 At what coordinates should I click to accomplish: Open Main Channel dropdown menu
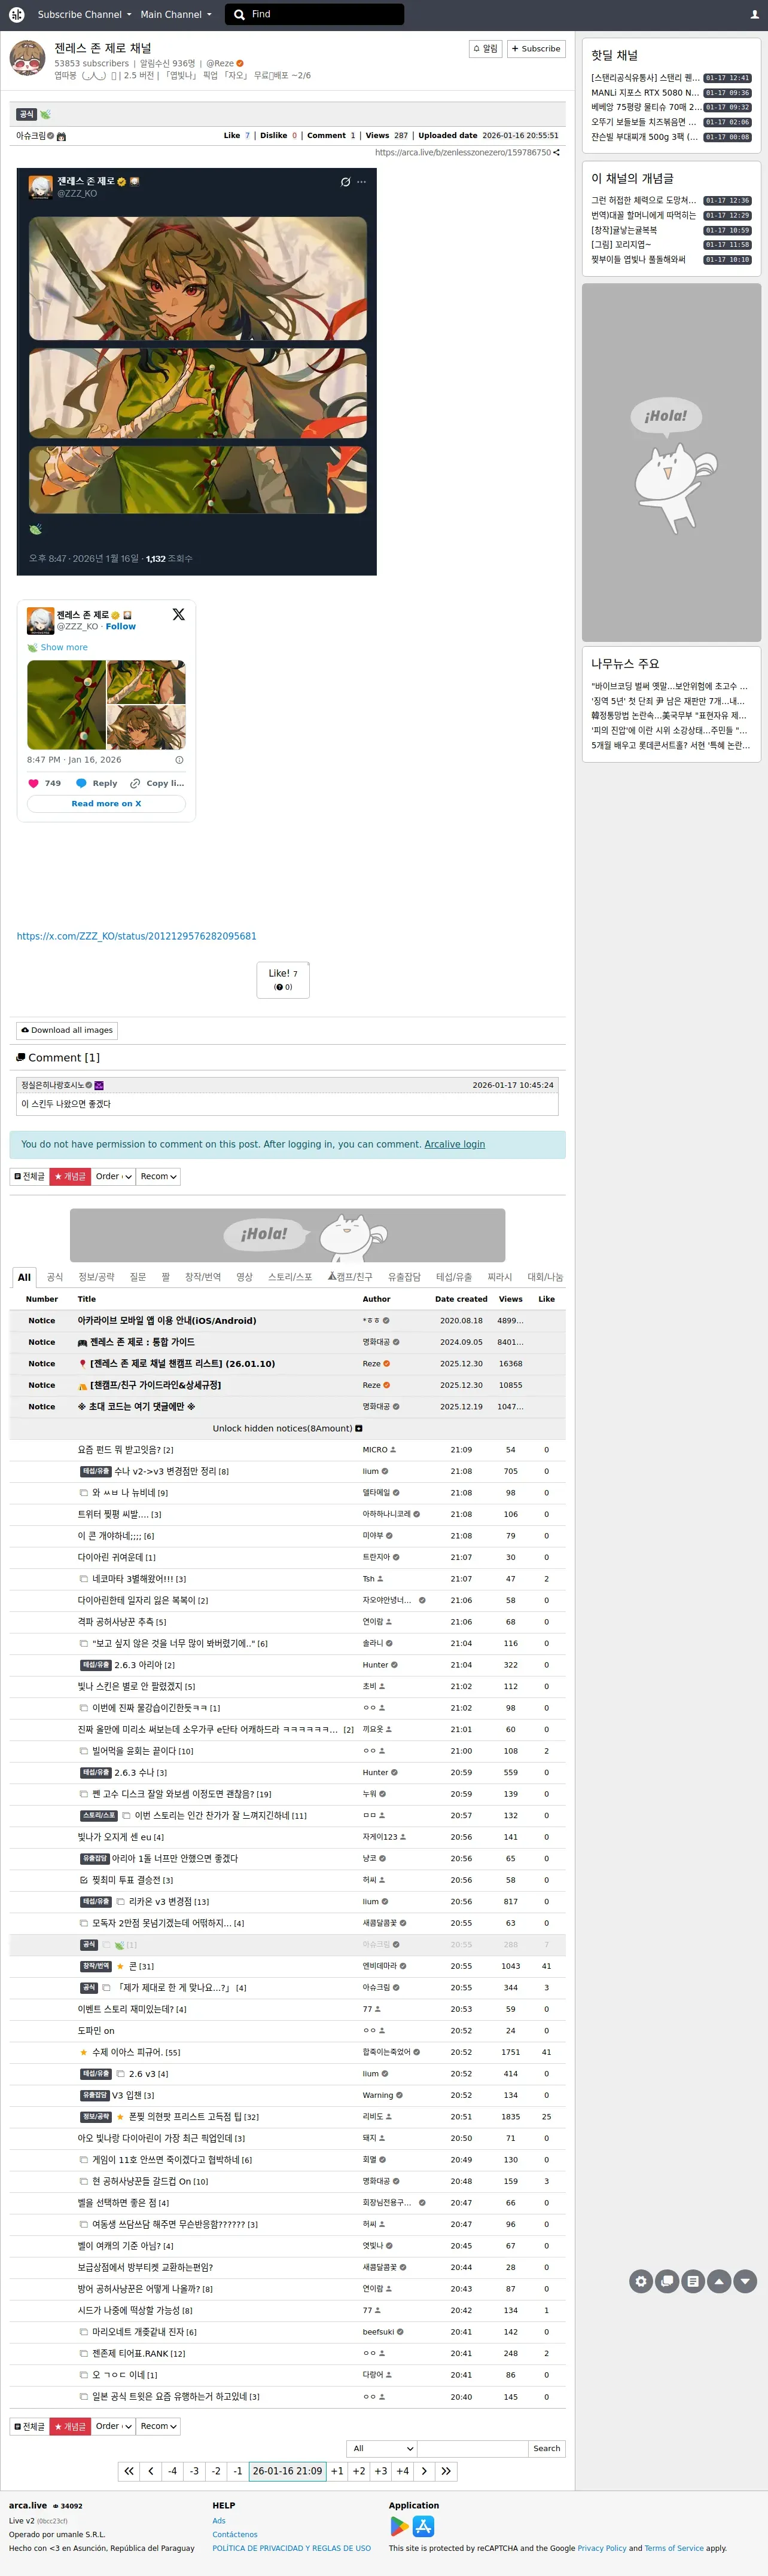175,14
